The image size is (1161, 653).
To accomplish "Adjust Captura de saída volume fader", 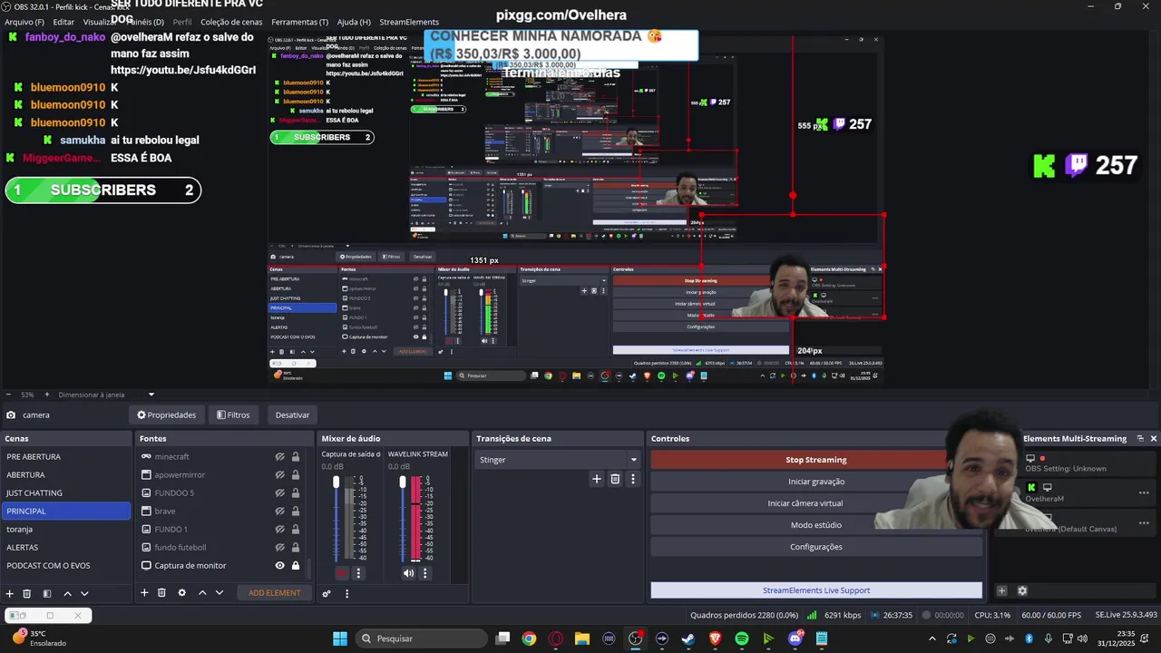I will [x=336, y=482].
